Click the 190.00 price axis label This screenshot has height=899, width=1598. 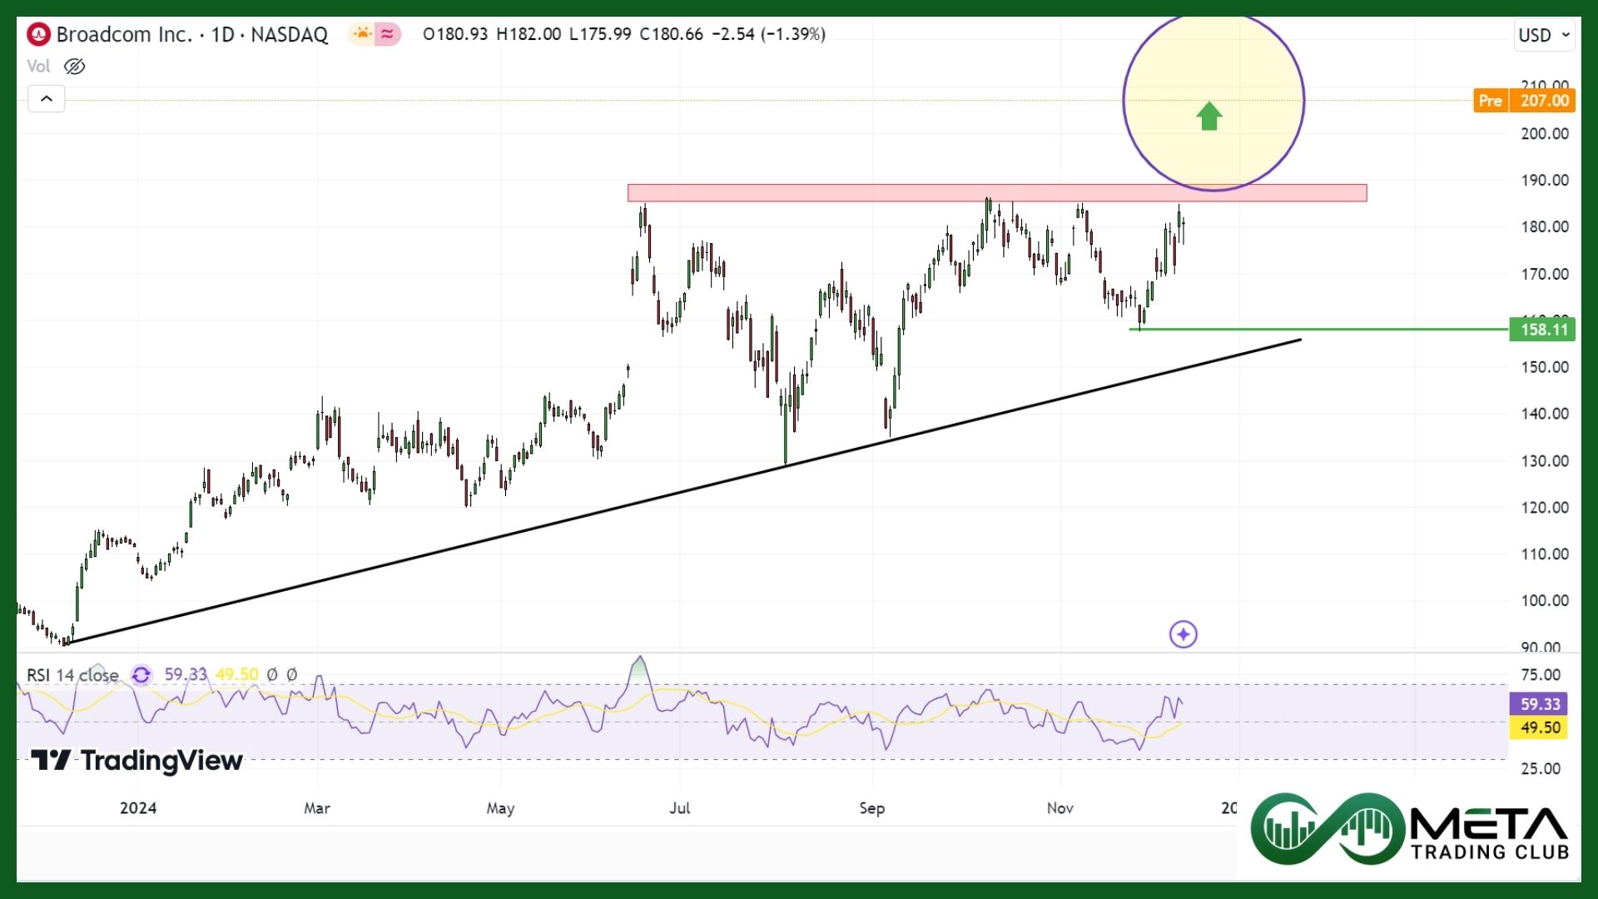coord(1545,181)
